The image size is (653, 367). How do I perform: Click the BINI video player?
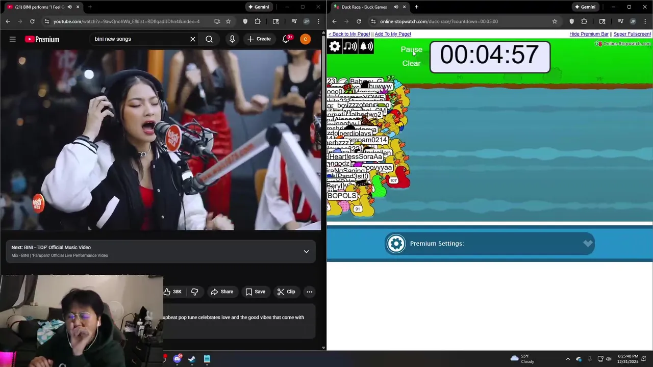tap(161, 140)
